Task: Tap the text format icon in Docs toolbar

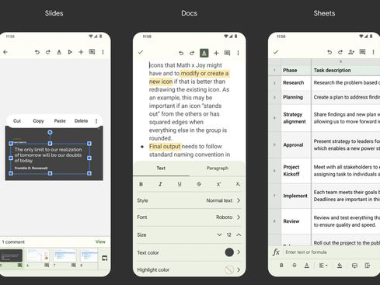Action: pos(204,53)
